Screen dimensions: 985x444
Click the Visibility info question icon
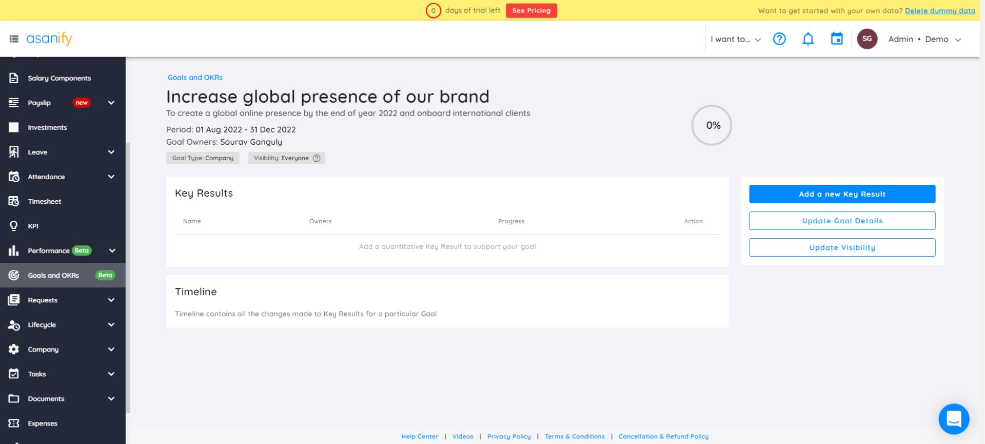(x=317, y=158)
